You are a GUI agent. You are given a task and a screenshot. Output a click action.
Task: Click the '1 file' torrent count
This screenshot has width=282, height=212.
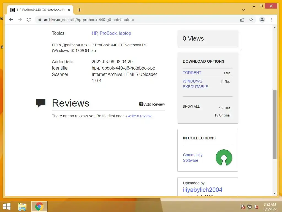tap(227, 73)
